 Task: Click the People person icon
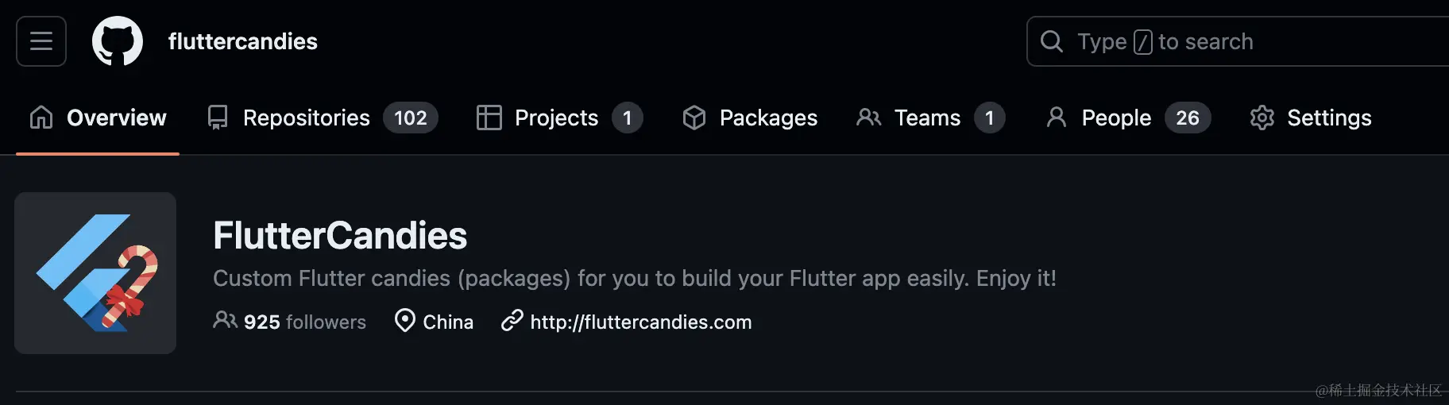click(x=1057, y=118)
